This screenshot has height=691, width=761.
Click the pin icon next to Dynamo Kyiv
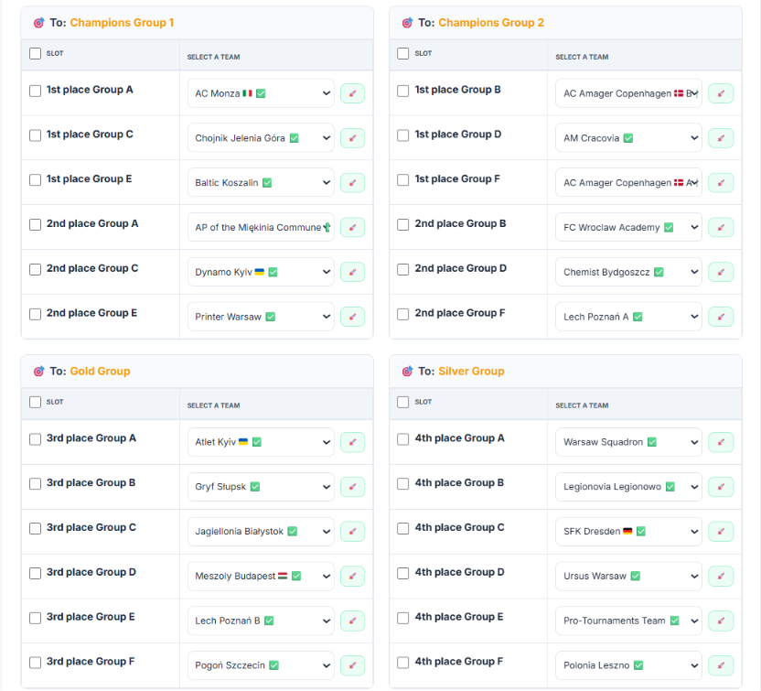pos(352,272)
